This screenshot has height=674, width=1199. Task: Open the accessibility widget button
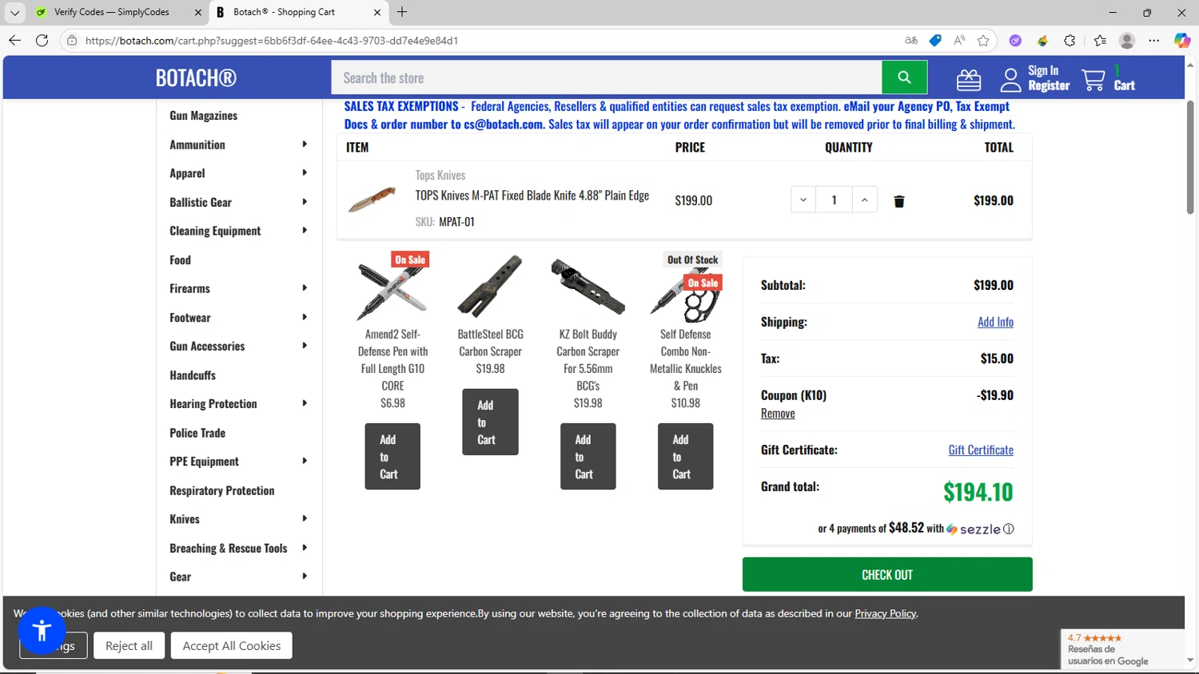(42, 631)
